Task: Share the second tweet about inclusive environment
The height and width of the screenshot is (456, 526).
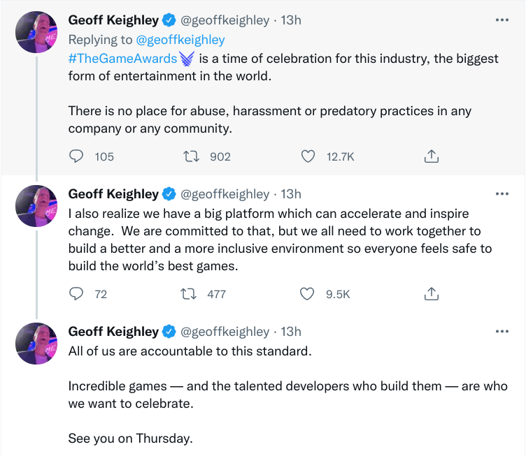Action: click(x=432, y=294)
